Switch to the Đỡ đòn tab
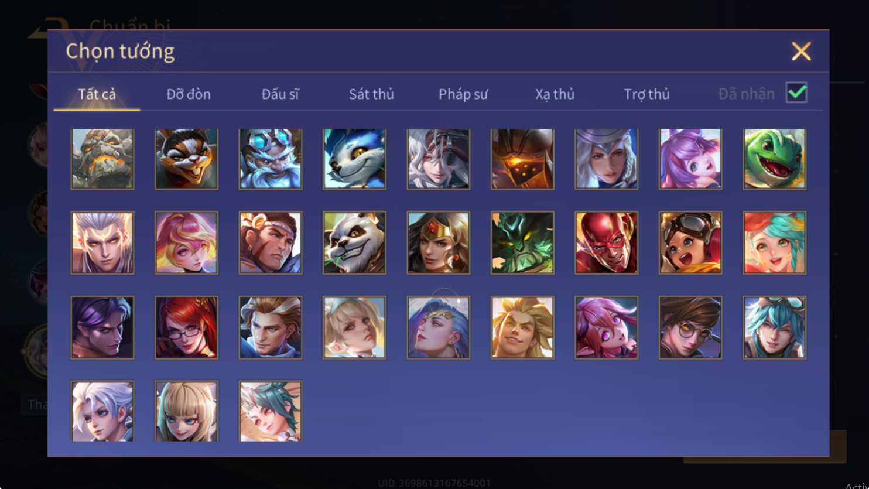The height and width of the screenshot is (489, 869). [x=189, y=94]
